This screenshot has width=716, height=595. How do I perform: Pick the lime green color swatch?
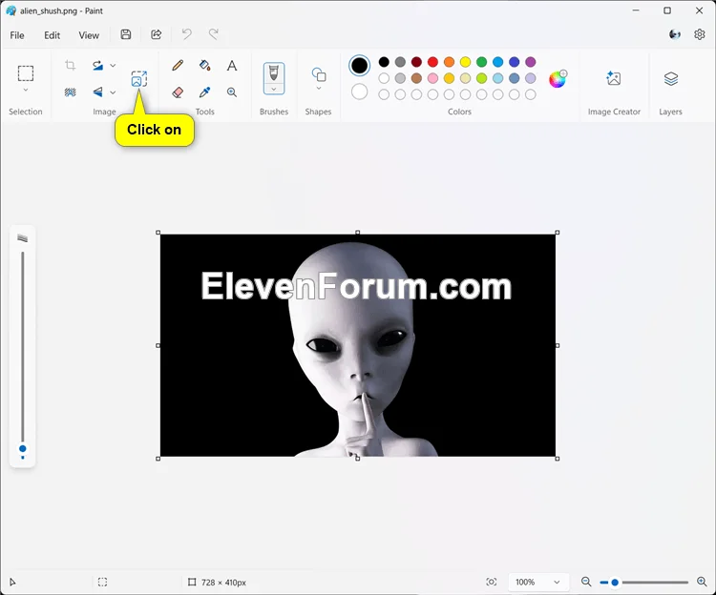tap(482, 78)
